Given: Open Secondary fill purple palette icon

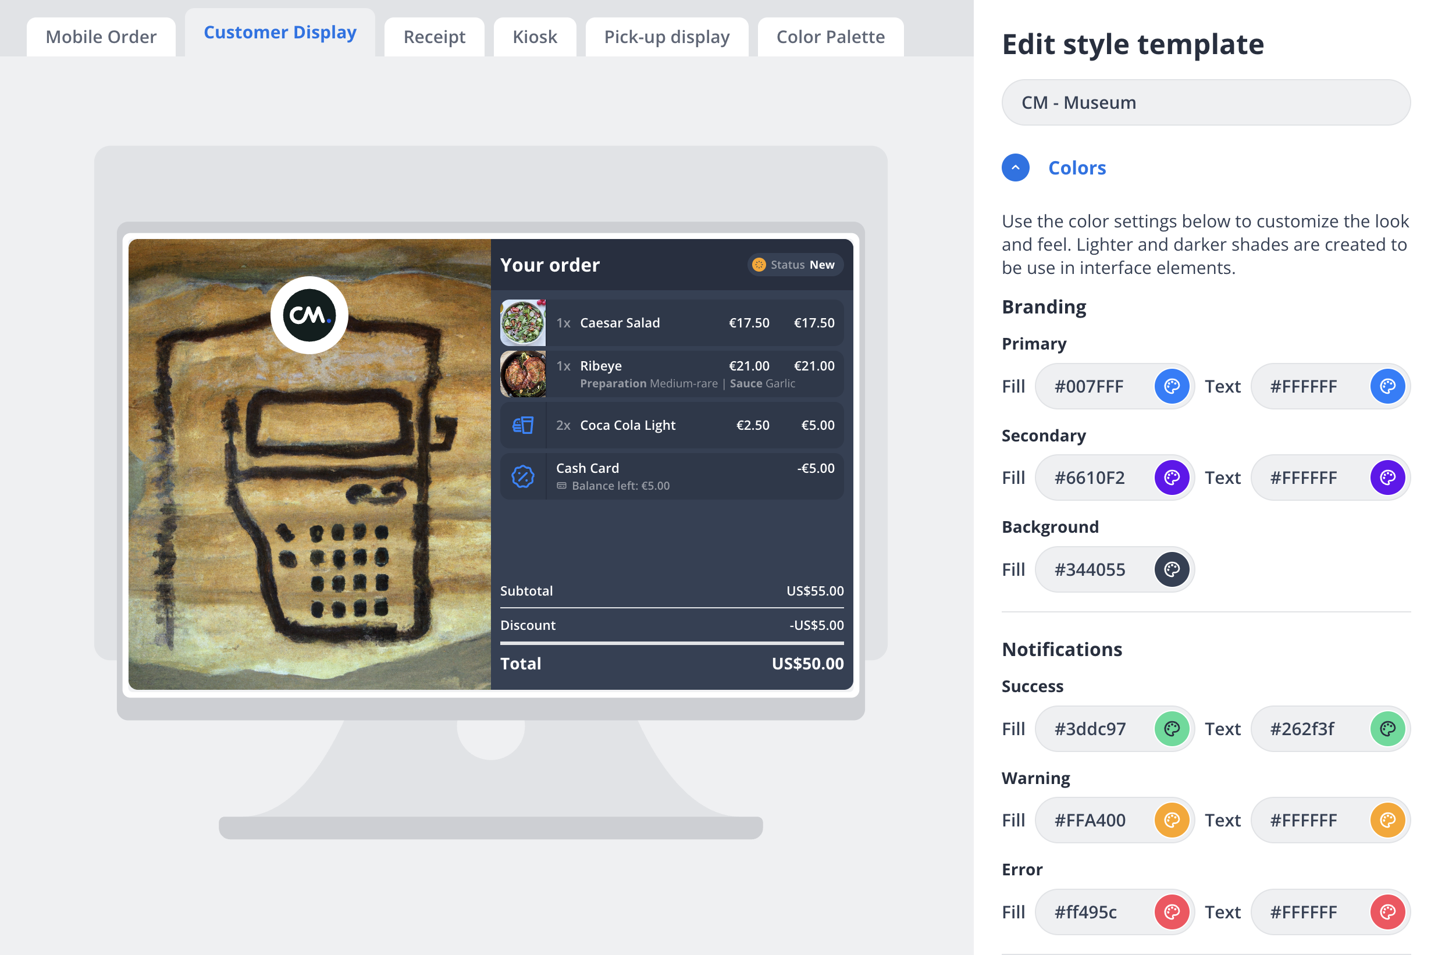Looking at the screenshot, I should [x=1171, y=477].
